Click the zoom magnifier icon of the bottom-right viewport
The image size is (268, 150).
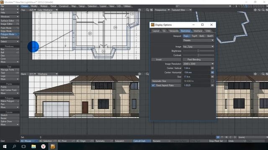tap(263, 74)
